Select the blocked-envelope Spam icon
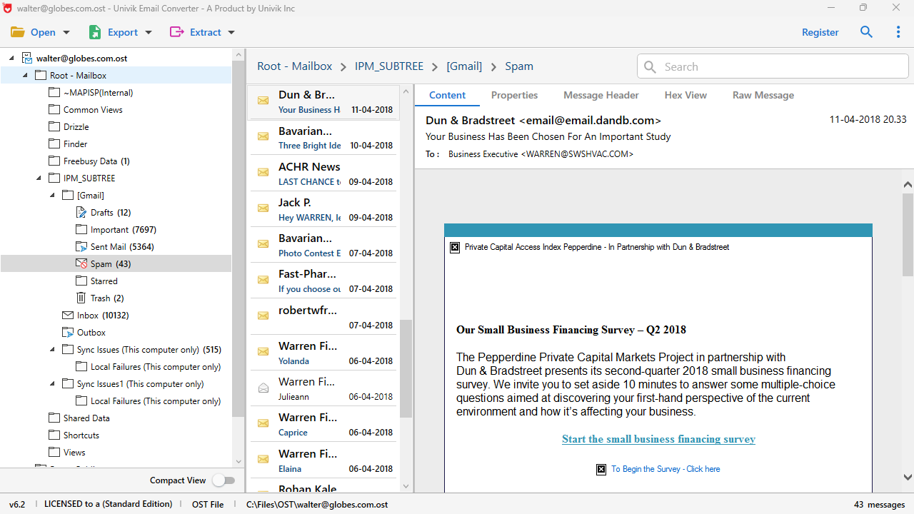This screenshot has height=514, width=914. coord(81,263)
